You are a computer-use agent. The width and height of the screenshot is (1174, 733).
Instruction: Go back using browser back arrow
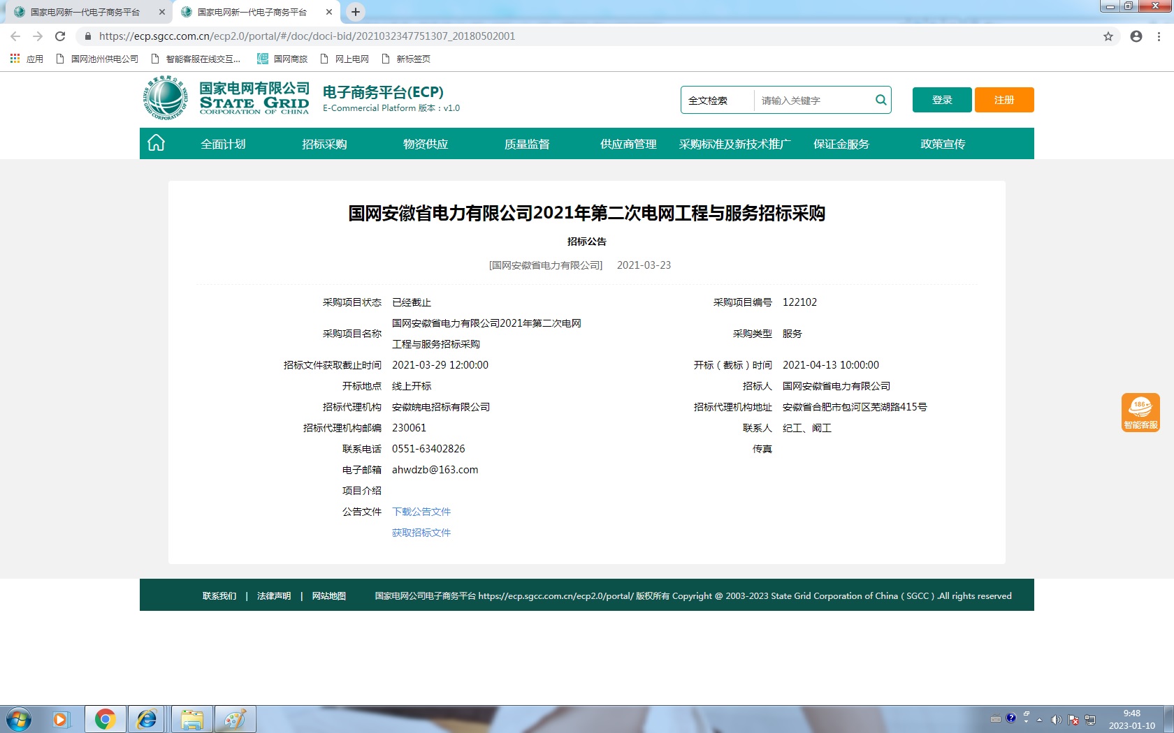pos(15,36)
